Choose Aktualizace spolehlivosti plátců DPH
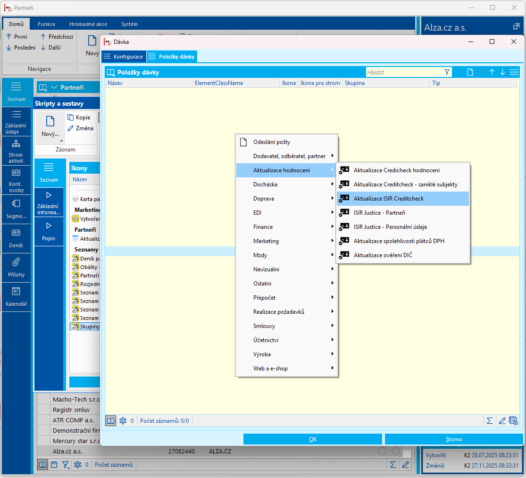 point(402,241)
